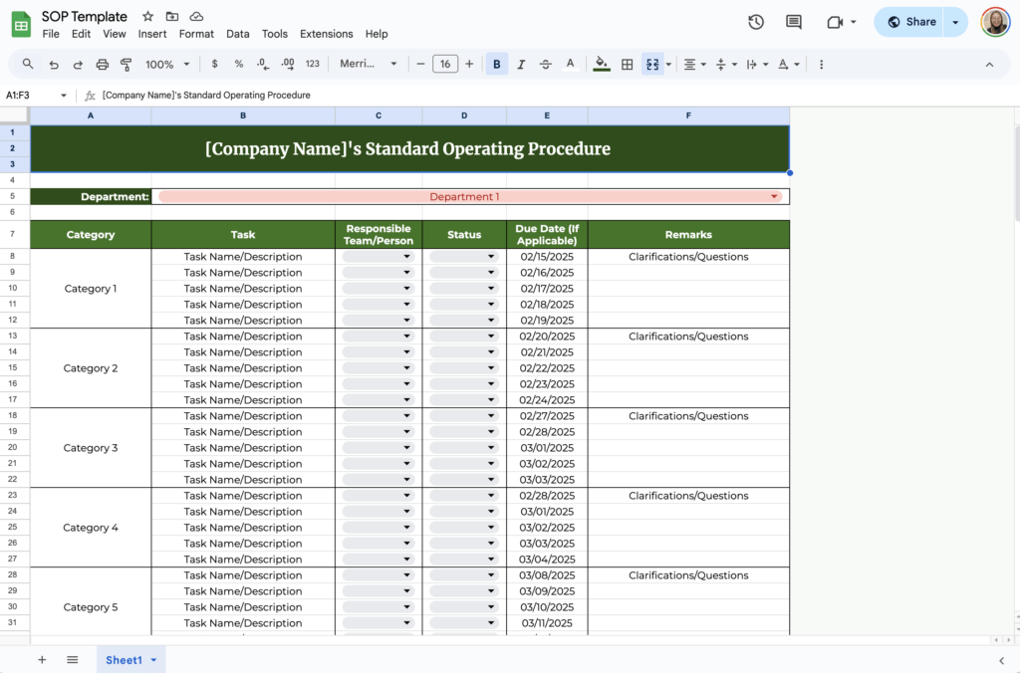Redo the last action

click(78, 64)
